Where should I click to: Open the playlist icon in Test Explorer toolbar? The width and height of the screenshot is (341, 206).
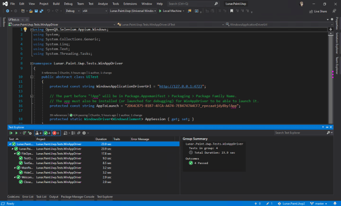click(x=65, y=133)
